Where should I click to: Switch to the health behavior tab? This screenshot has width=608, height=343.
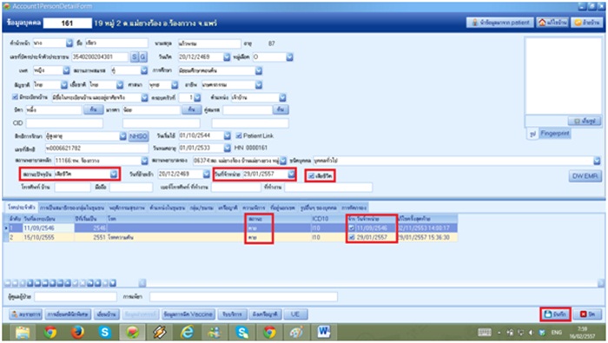[x=127, y=208]
